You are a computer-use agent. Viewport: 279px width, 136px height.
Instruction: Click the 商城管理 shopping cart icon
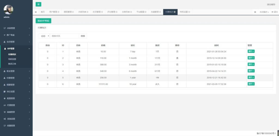(x=4, y=112)
